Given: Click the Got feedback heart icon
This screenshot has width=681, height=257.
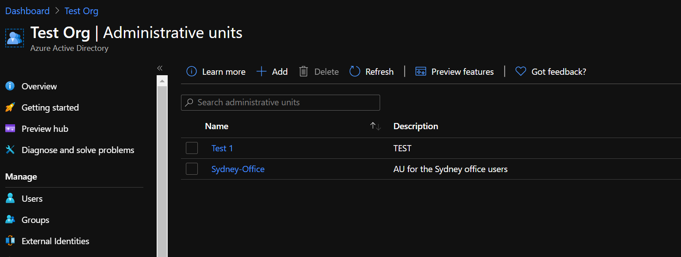Looking at the screenshot, I should (521, 71).
